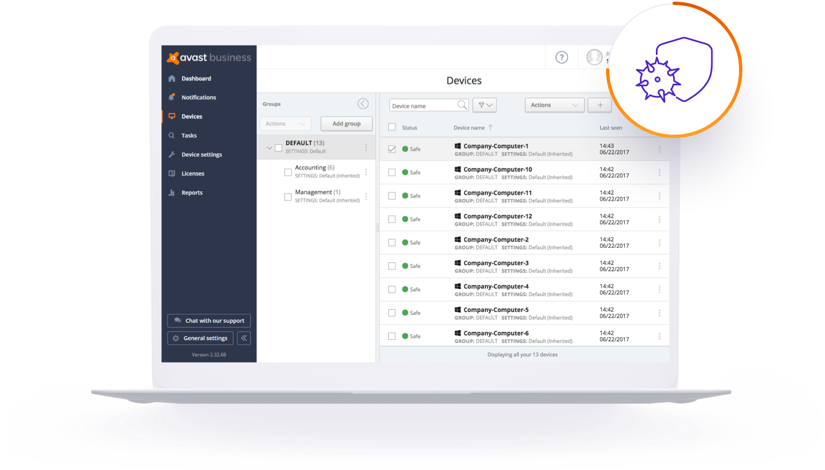The width and height of the screenshot is (825, 470).
Task: Open three-dot menu for Accounting group
Action: point(366,172)
